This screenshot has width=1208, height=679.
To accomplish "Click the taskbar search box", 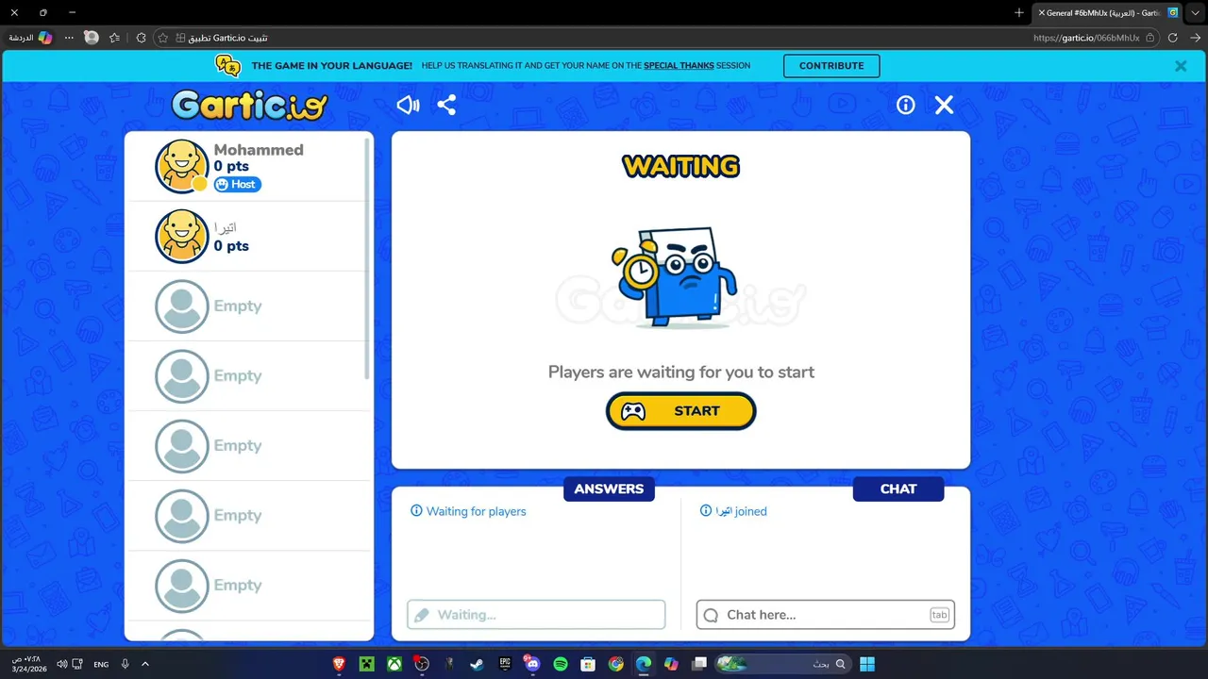I will pos(781,664).
